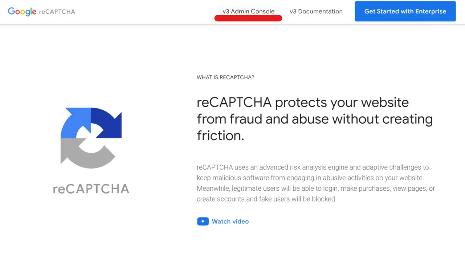Click the blue capital G in Google
Image resolution: width=465 pixels, height=261 pixels.
[x=12, y=11]
